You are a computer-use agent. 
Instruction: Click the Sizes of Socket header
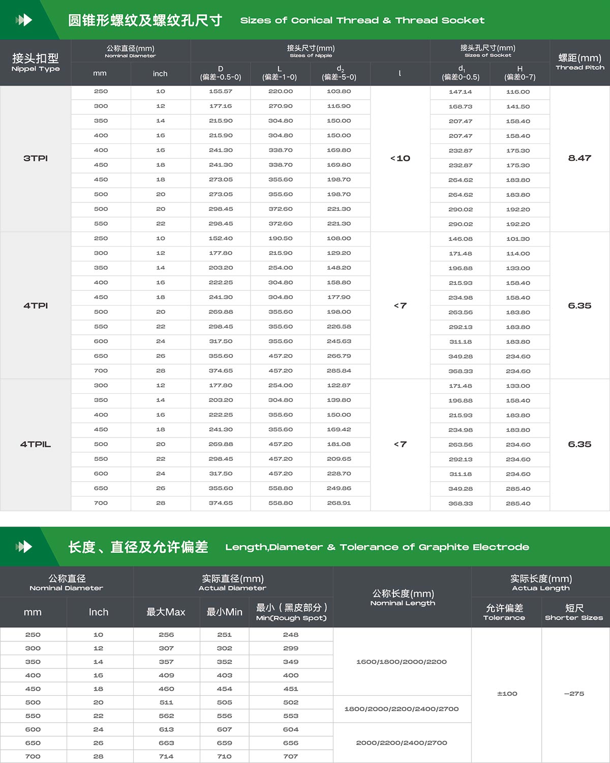487,51
